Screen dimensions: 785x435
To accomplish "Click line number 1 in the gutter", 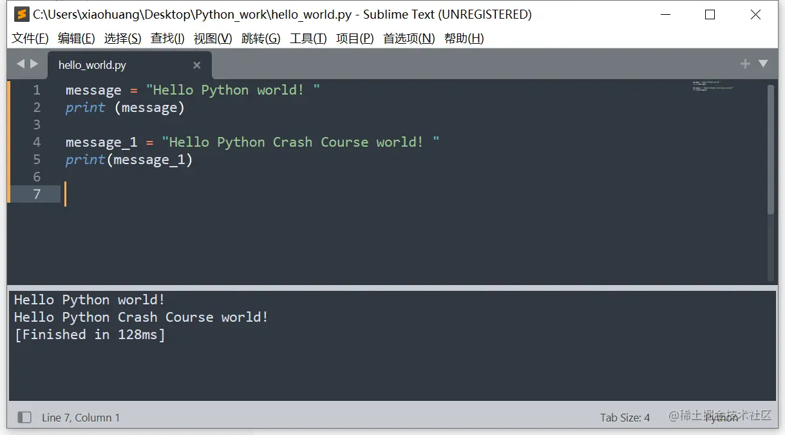I will click(37, 90).
